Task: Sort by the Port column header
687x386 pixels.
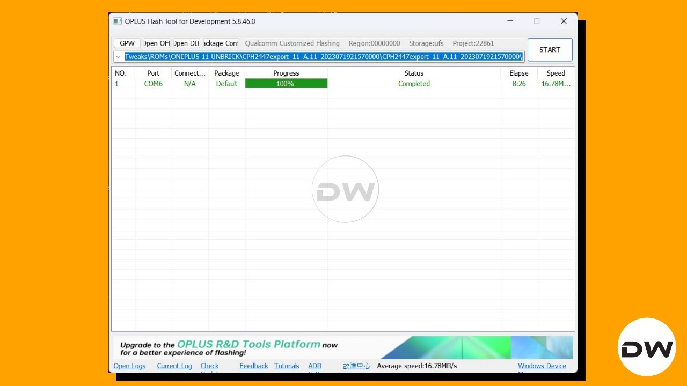Action: [x=154, y=73]
